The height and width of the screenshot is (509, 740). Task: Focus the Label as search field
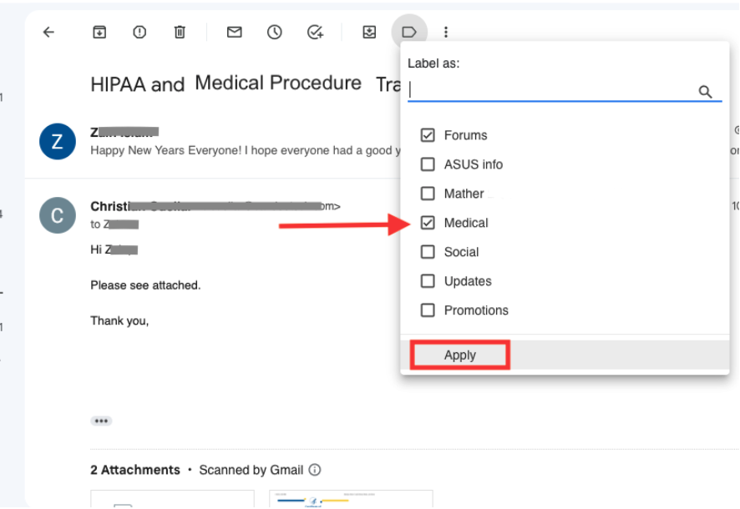point(552,90)
